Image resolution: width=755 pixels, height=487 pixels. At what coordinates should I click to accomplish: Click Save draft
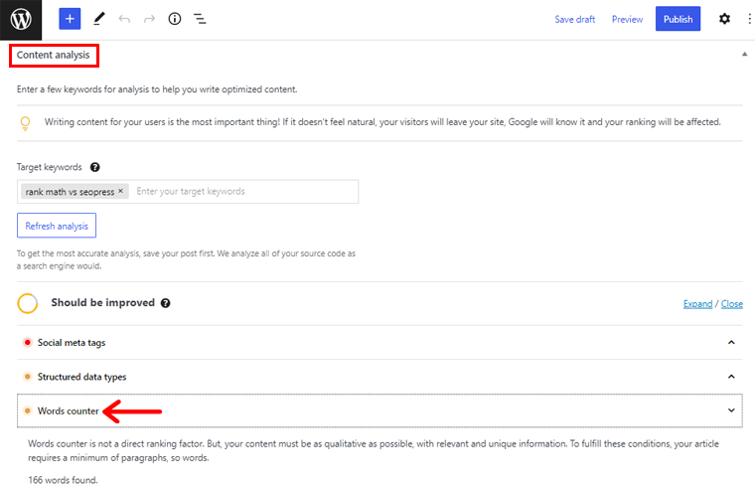(x=575, y=19)
